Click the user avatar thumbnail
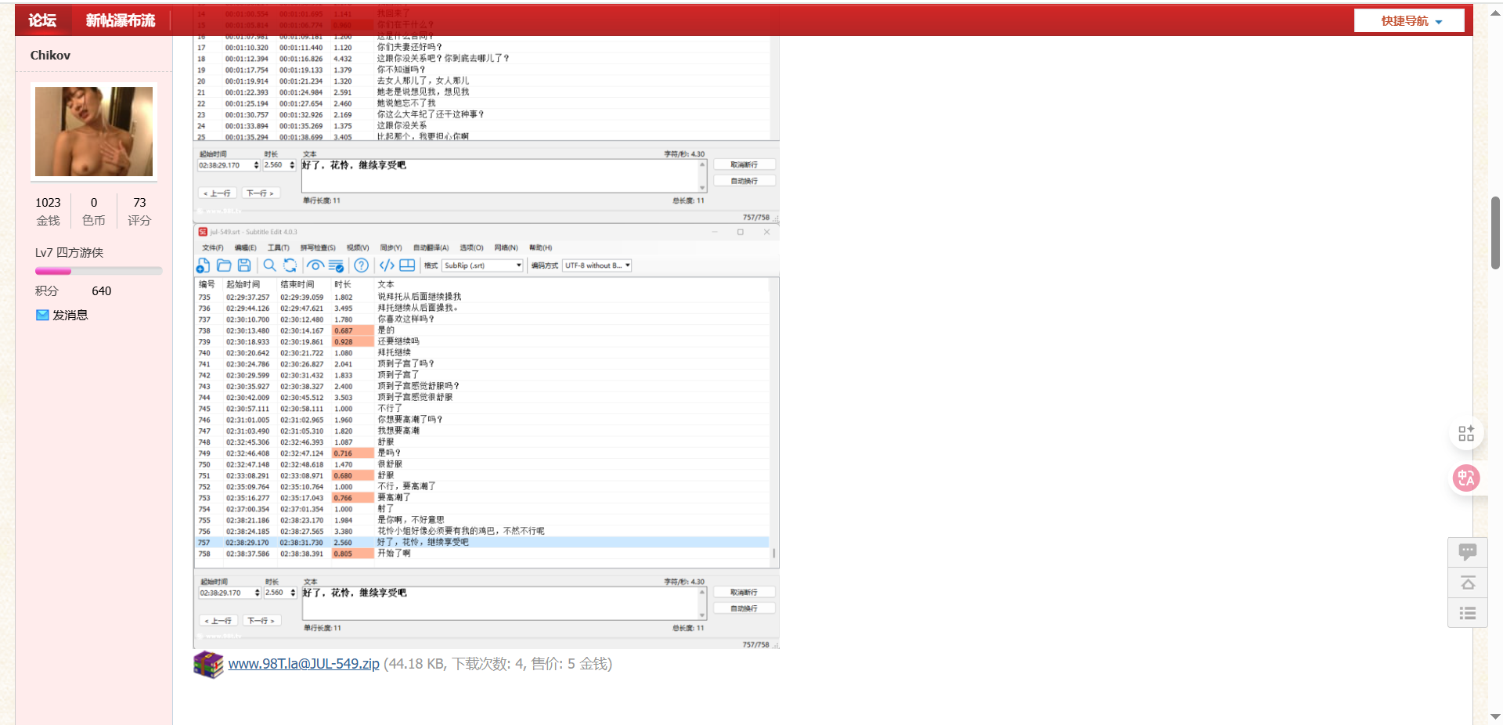The image size is (1503, 725). point(94,132)
